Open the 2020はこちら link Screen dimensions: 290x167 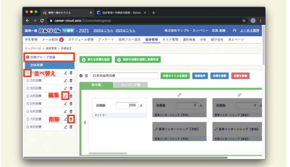tap(103, 31)
